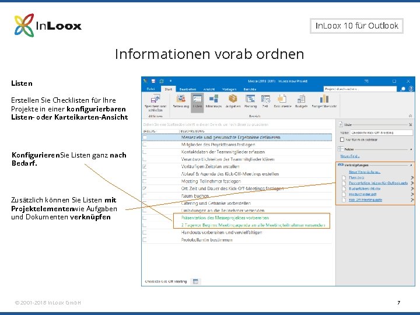Open the Datei menu tab
This screenshot has width=420, height=315.
pos(151,89)
